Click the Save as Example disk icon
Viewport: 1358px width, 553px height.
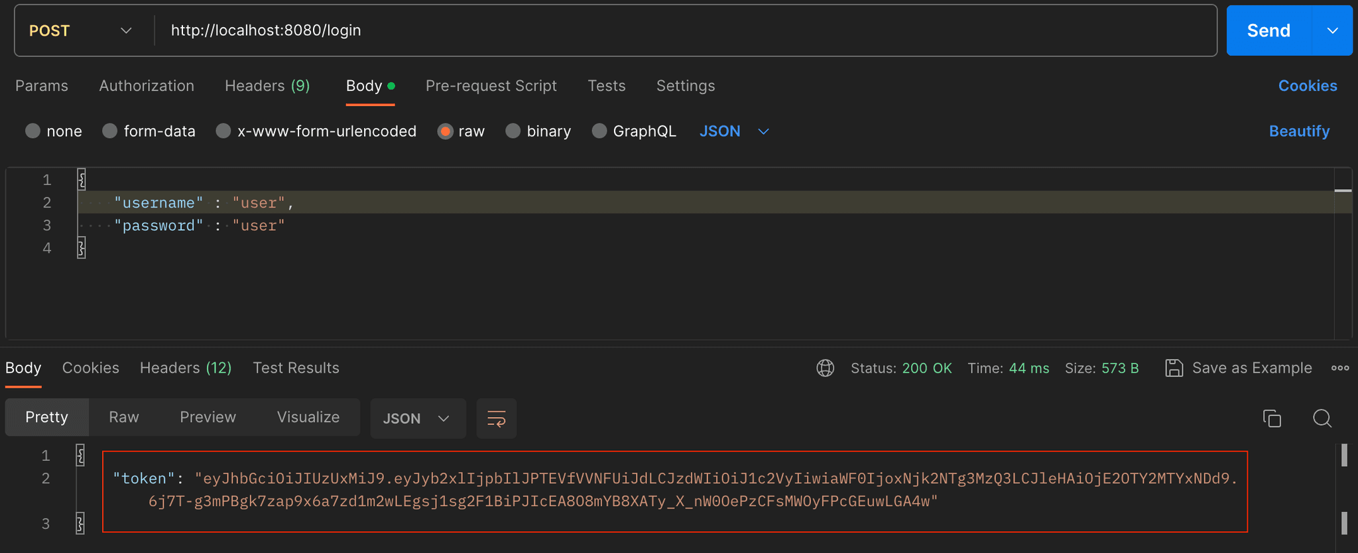(x=1174, y=368)
